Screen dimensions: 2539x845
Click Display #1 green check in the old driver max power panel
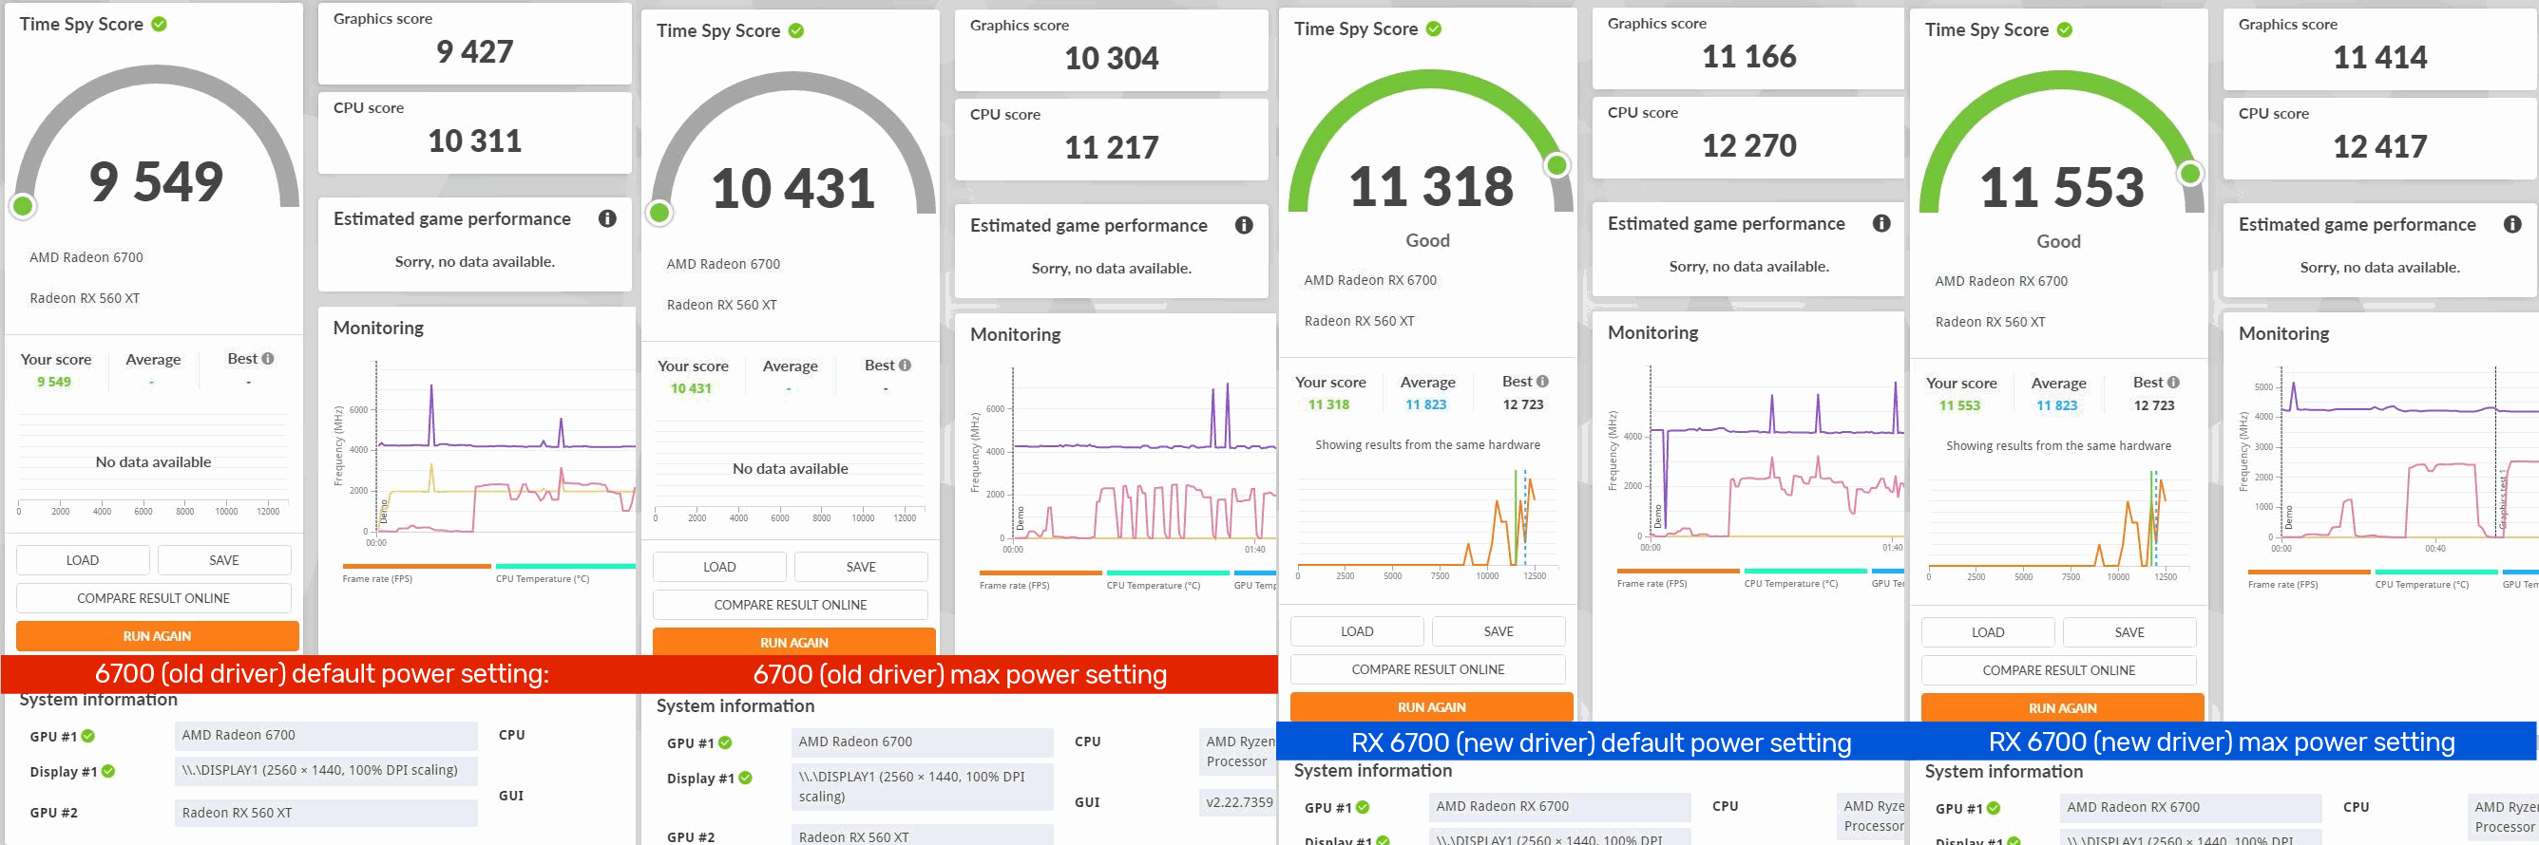(x=745, y=778)
